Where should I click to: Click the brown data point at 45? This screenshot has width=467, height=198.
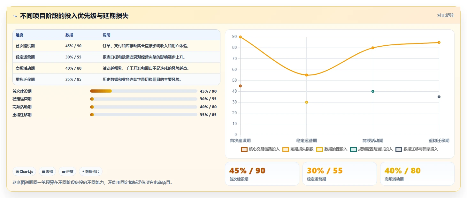[240, 86]
